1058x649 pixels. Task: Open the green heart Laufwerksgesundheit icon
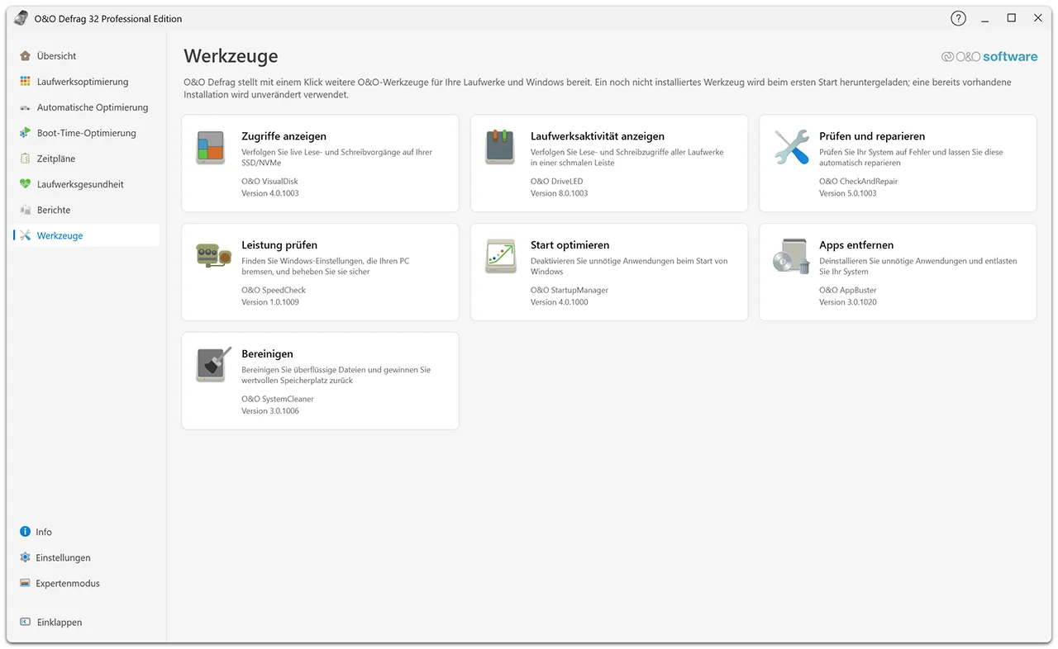coord(25,184)
